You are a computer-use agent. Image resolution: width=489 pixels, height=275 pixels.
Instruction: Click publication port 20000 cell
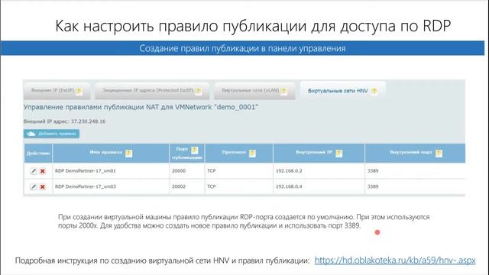click(187, 171)
